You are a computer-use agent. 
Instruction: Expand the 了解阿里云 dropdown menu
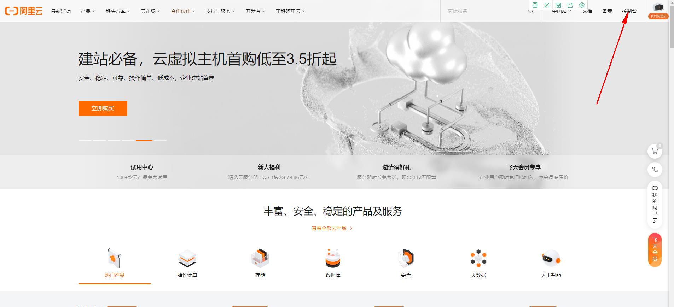(x=290, y=11)
